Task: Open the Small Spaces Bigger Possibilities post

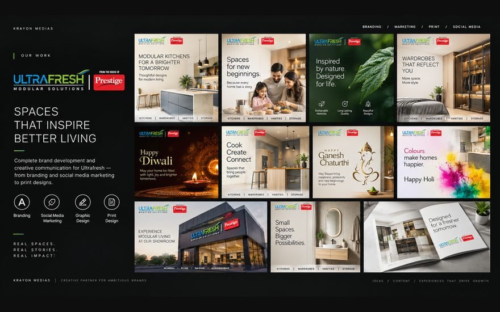Action: pyautogui.click(x=315, y=237)
